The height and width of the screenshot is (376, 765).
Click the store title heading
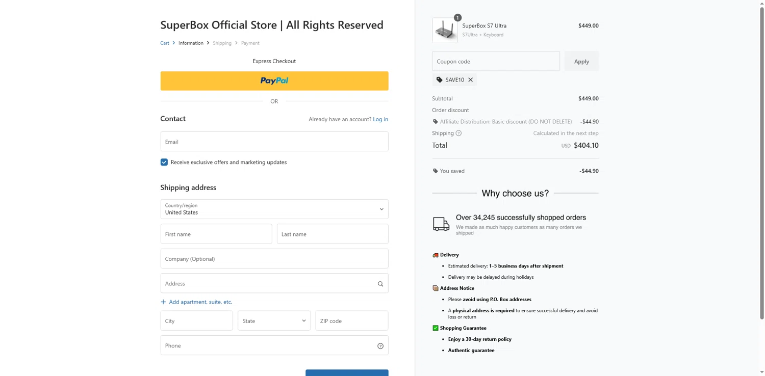(272, 25)
